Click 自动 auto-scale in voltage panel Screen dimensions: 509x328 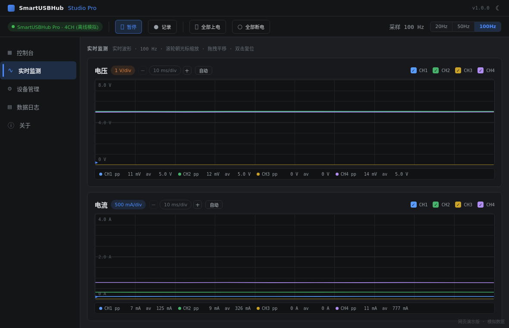(x=204, y=70)
